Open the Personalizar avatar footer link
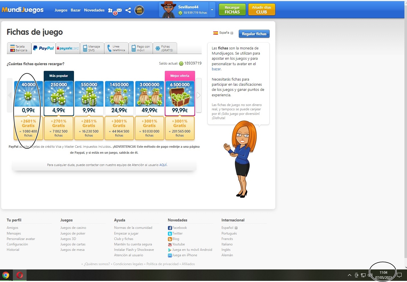Viewport: 407px width, 282px height. (21, 239)
